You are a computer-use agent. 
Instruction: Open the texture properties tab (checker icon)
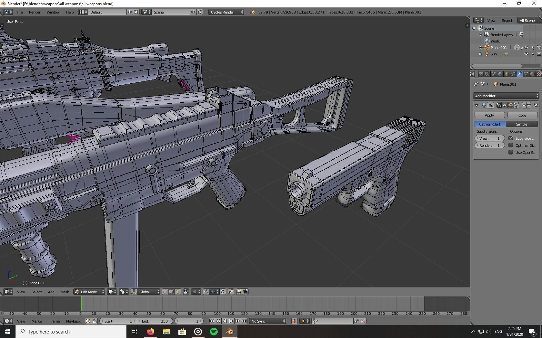pyautogui.click(x=539, y=74)
